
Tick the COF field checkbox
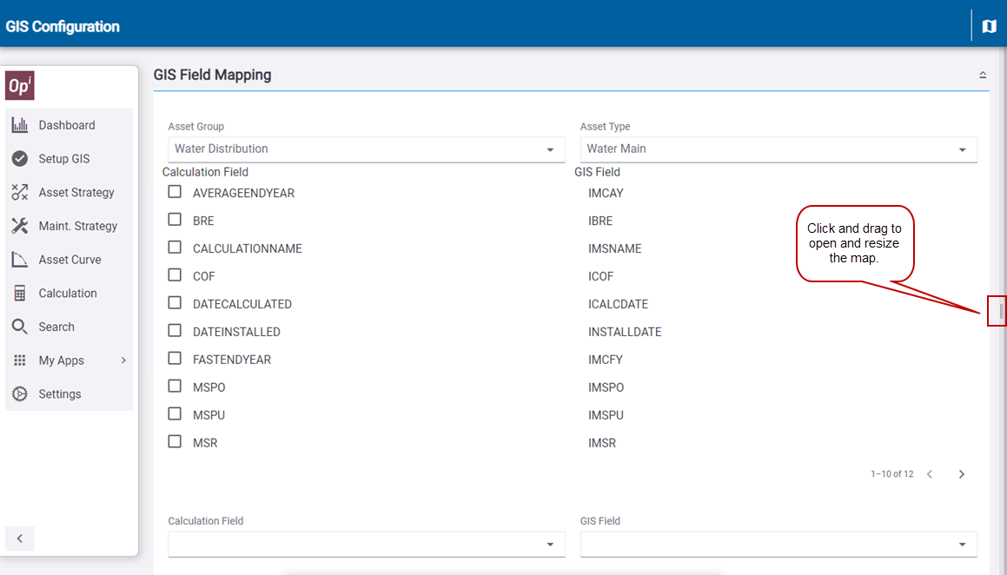point(175,275)
